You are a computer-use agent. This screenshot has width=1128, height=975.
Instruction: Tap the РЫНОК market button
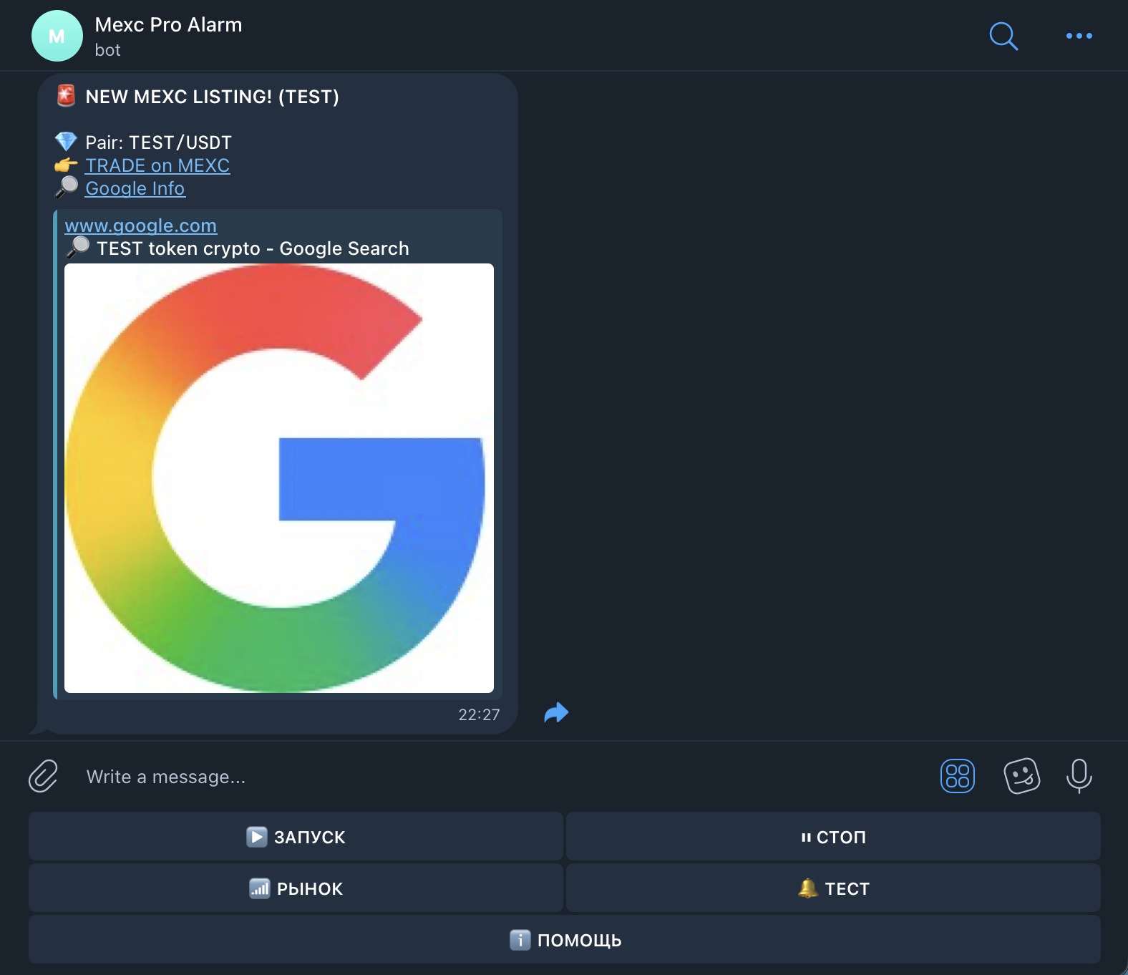296,888
